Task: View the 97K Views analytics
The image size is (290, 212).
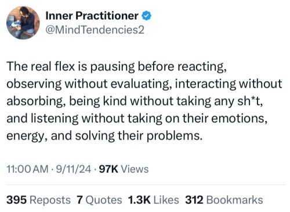Action: (x=124, y=169)
